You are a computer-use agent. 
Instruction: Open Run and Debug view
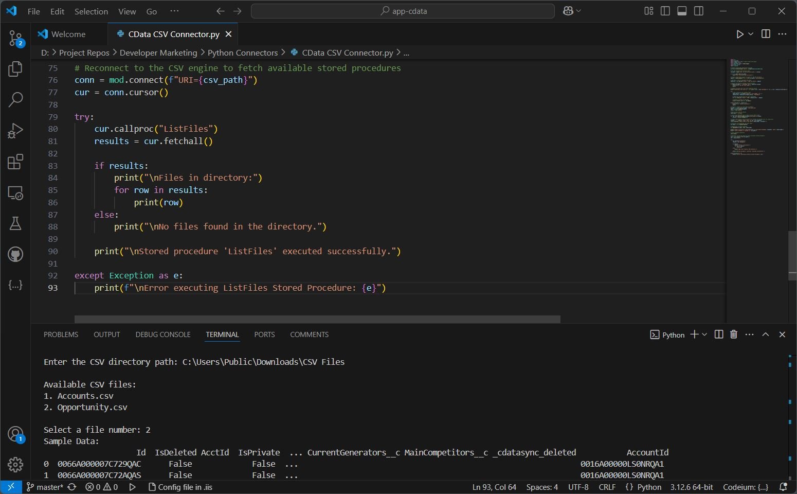point(15,131)
